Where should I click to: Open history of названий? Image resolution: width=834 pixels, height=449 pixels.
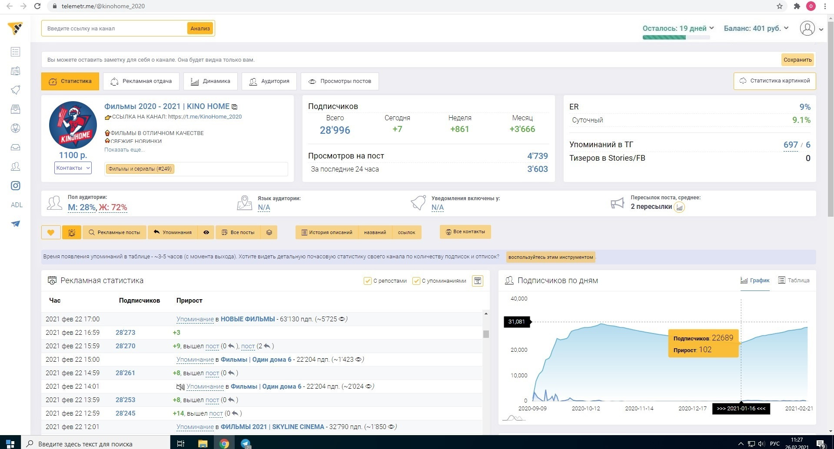(x=375, y=232)
